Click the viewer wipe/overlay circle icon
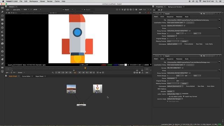The height and width of the screenshot is (126, 224). 131,9
